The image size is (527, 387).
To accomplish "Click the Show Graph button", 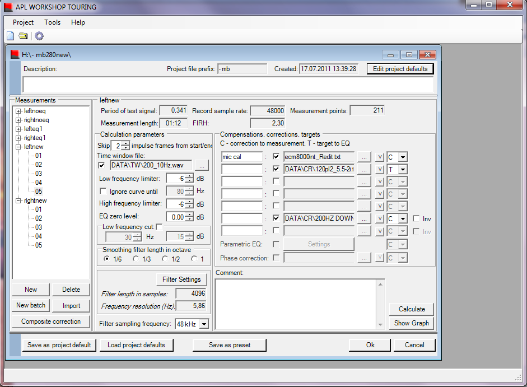I will pyautogui.click(x=412, y=323).
